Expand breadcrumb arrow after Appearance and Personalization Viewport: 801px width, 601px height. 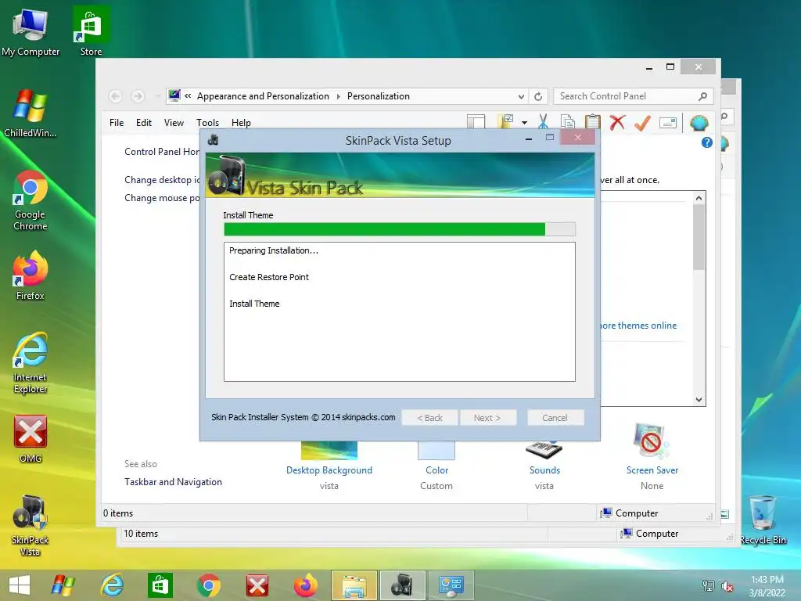[338, 96]
